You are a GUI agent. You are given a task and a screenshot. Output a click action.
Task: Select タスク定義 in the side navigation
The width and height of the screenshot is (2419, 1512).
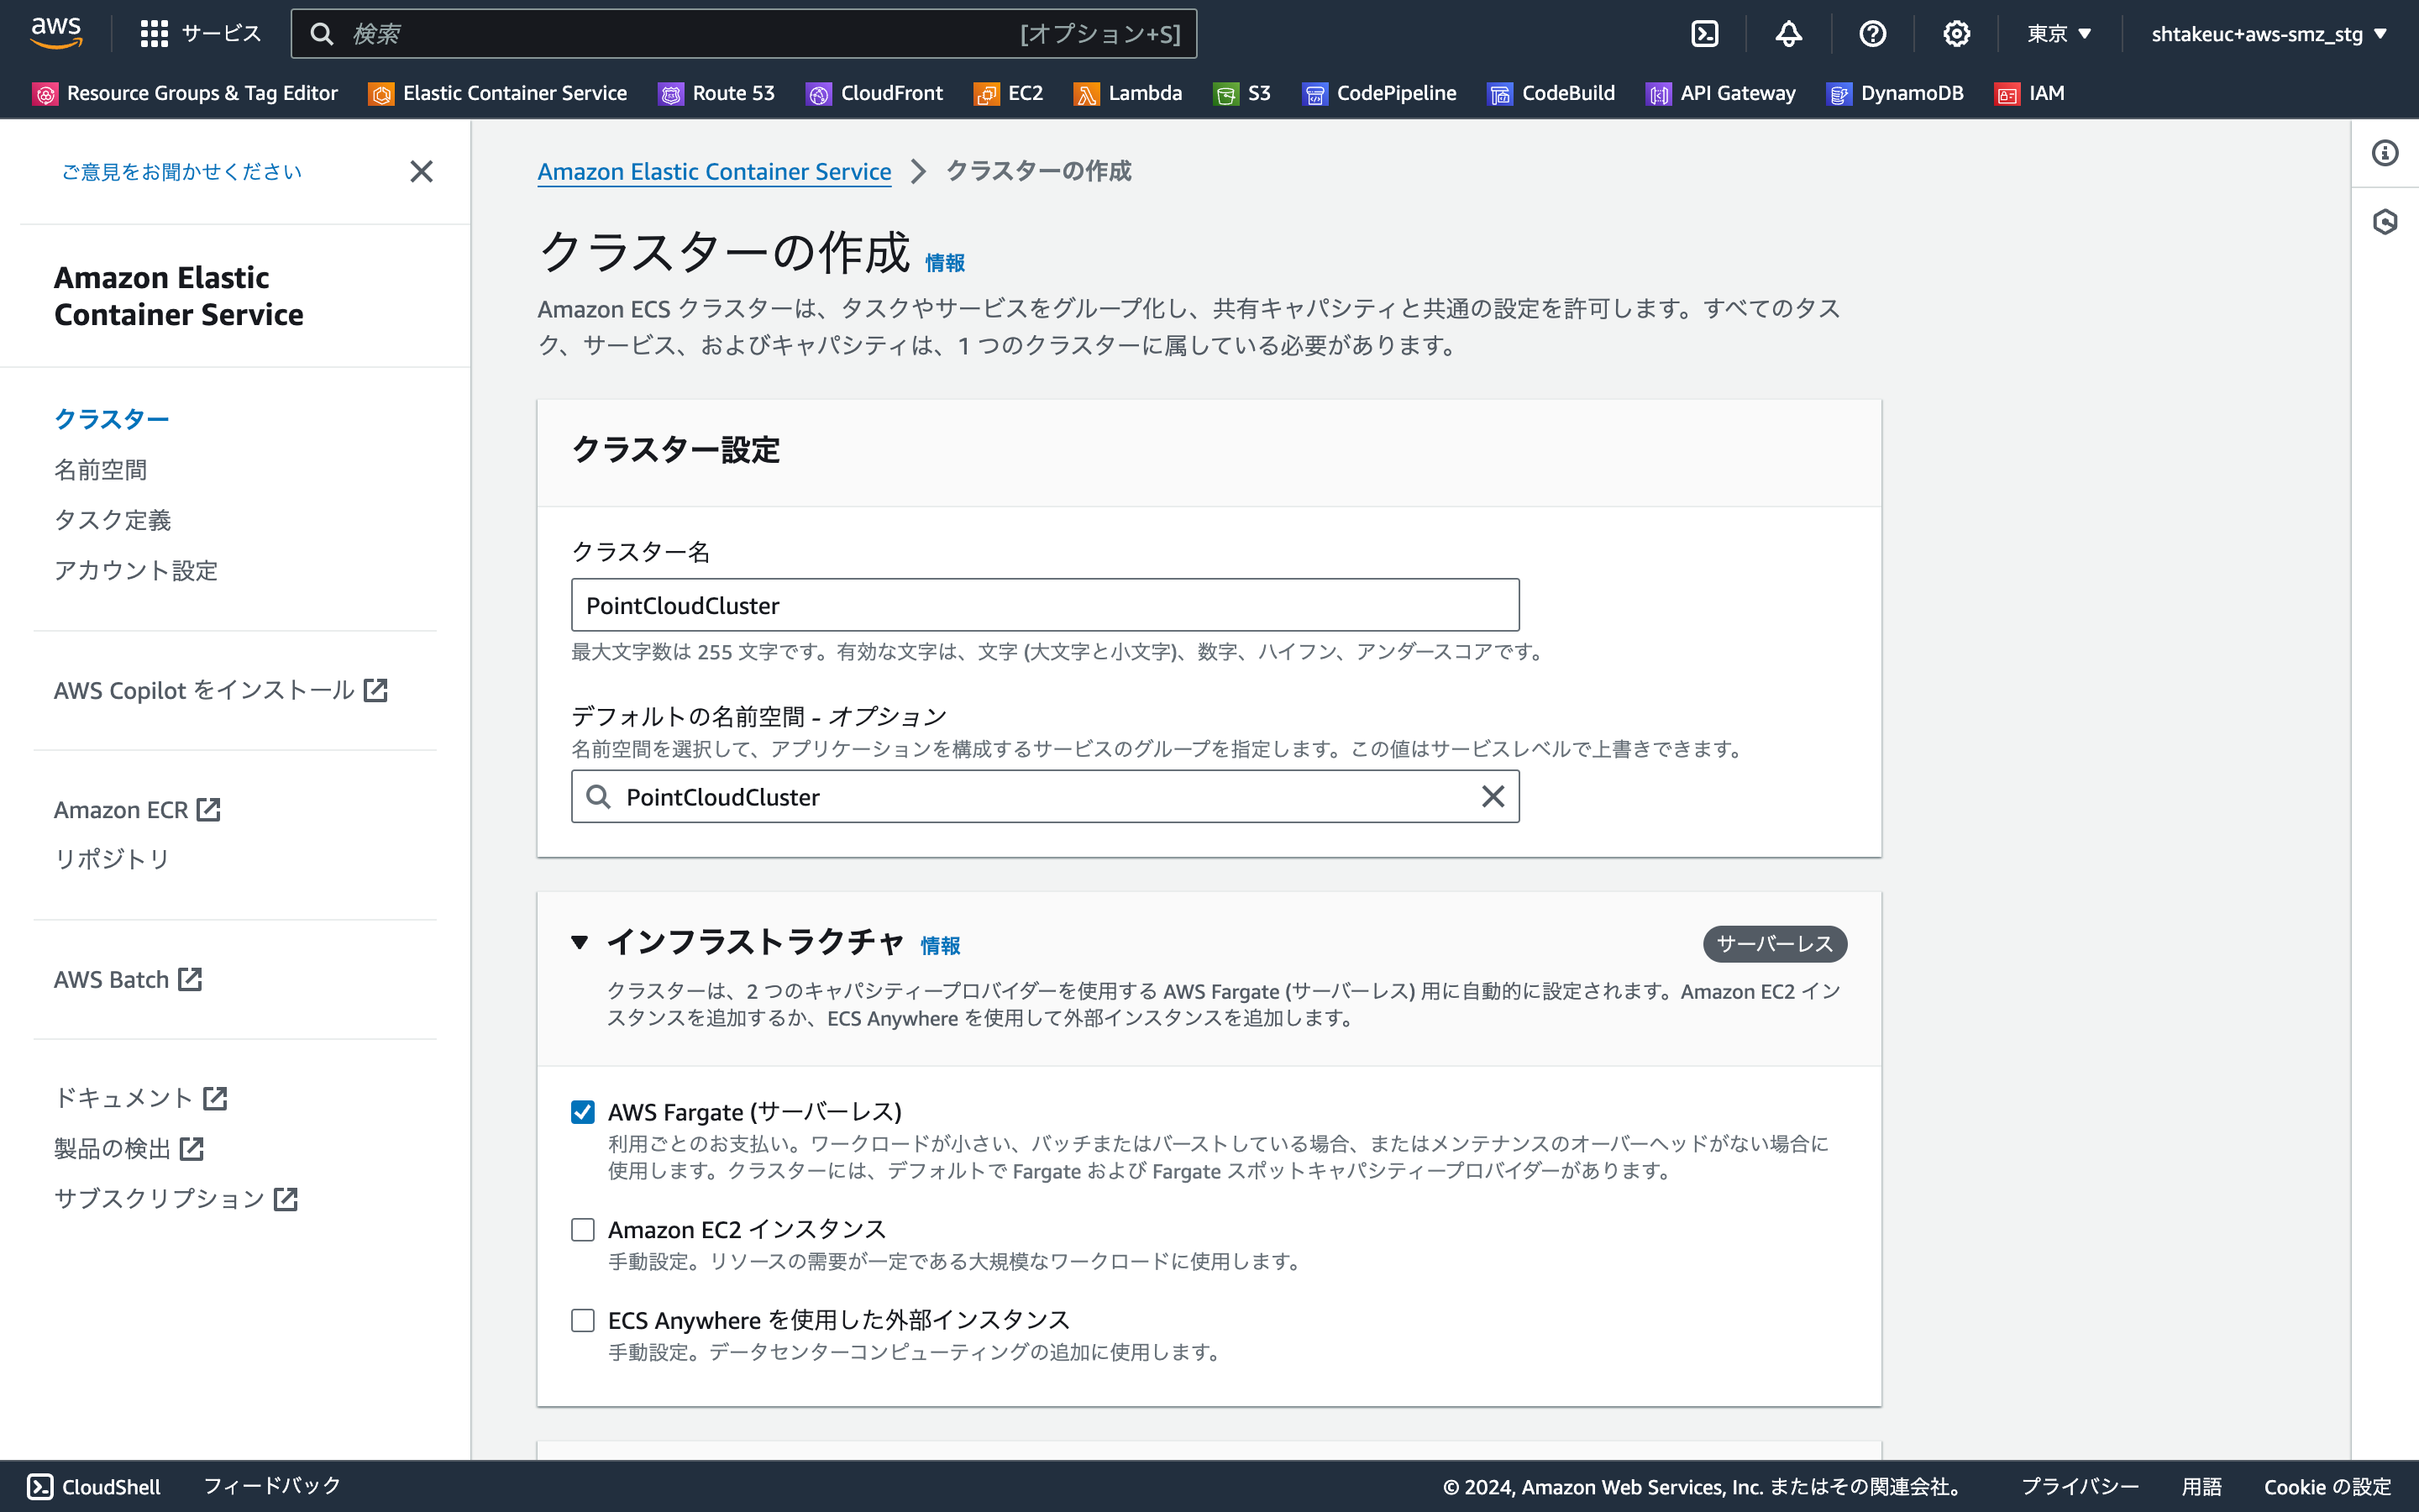tap(113, 519)
